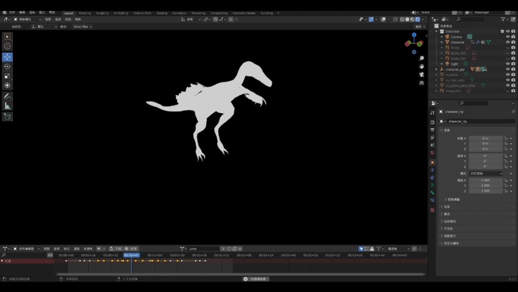Image resolution: width=518 pixels, height=292 pixels.
Task: Open the XYZ rotation mode dropdown
Action: point(486,173)
